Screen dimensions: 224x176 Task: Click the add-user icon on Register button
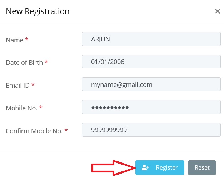click(145, 167)
